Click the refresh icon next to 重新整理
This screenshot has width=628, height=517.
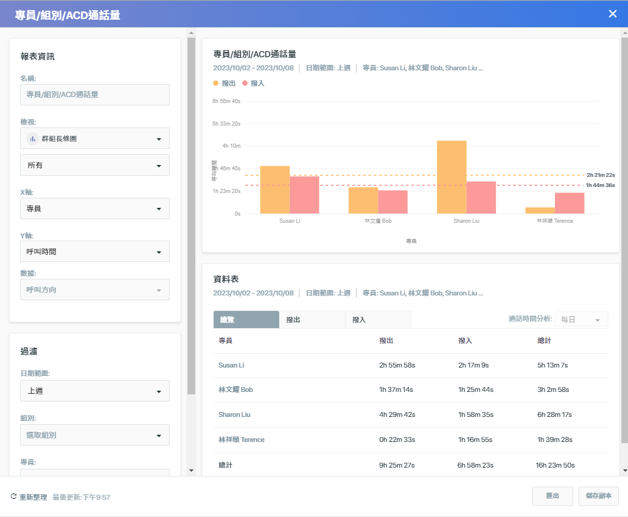click(14, 497)
